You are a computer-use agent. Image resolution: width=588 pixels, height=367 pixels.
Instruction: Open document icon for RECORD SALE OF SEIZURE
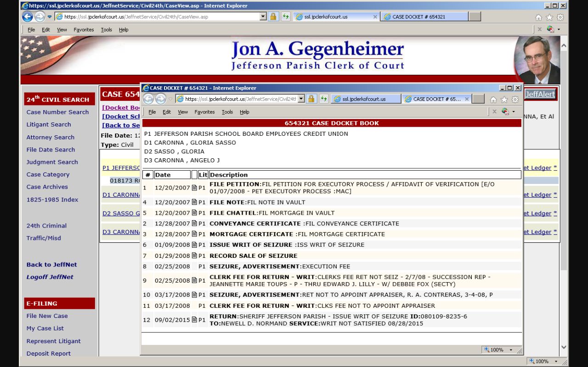[x=194, y=256]
